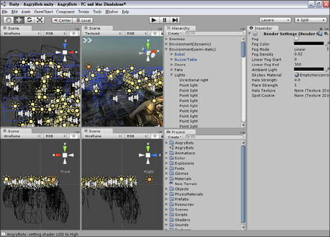Select the New Terrain asset icon
Screen dimensions: 330x237
[172, 184]
